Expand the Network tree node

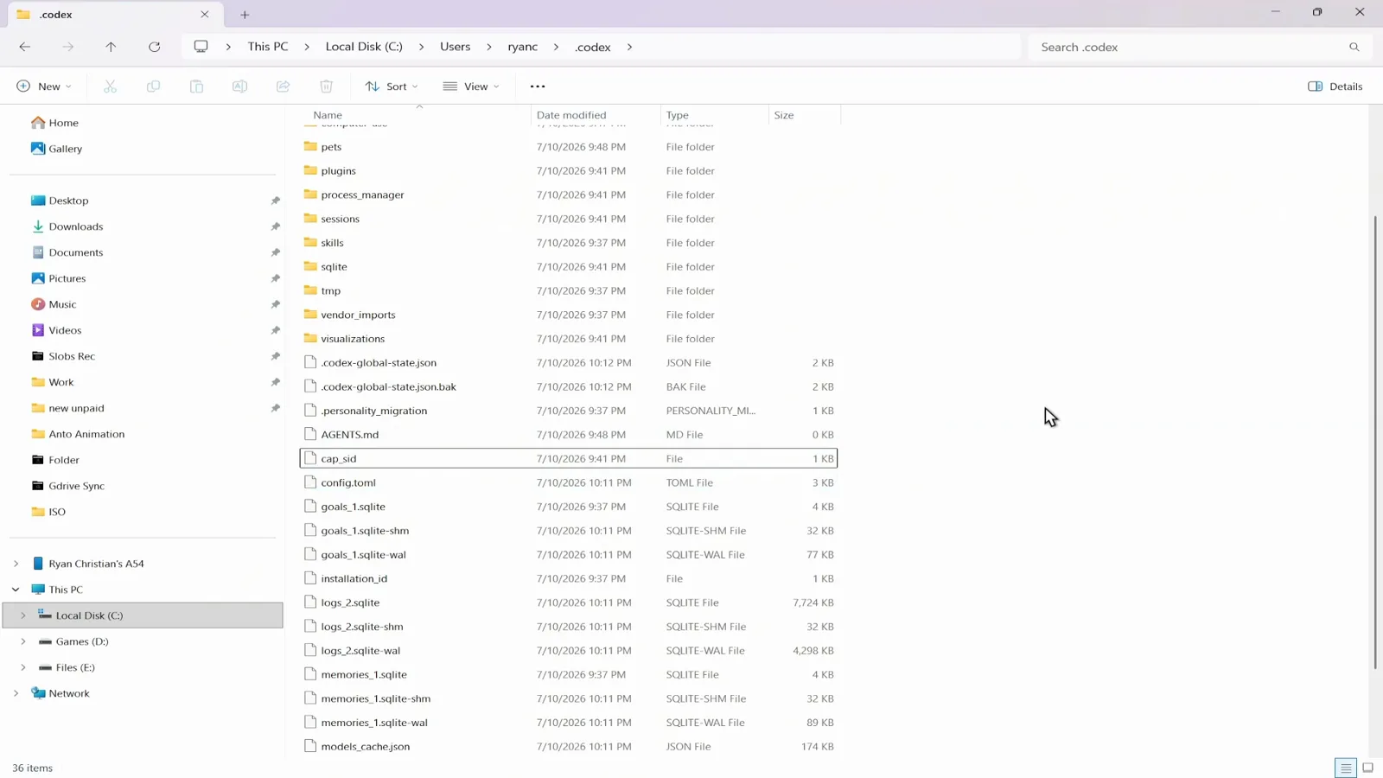tap(16, 693)
